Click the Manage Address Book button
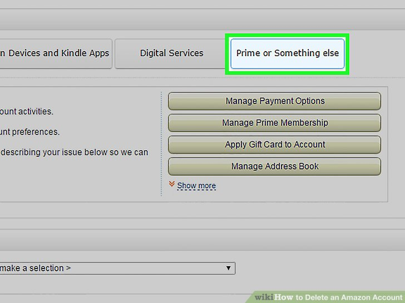Screen dimensions: 405x303 click(x=274, y=166)
